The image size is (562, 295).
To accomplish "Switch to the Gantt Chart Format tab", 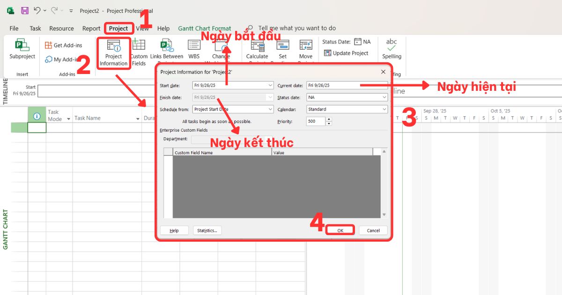I will [x=205, y=28].
